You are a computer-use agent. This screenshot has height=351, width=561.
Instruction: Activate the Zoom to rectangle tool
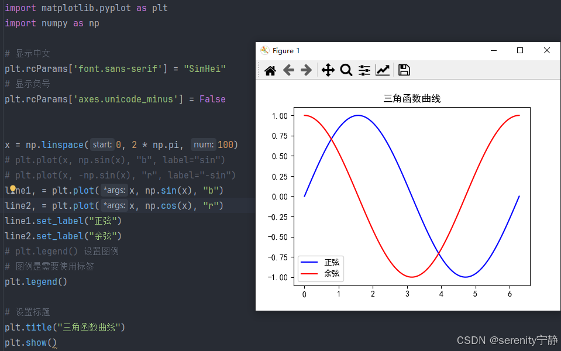pos(346,70)
